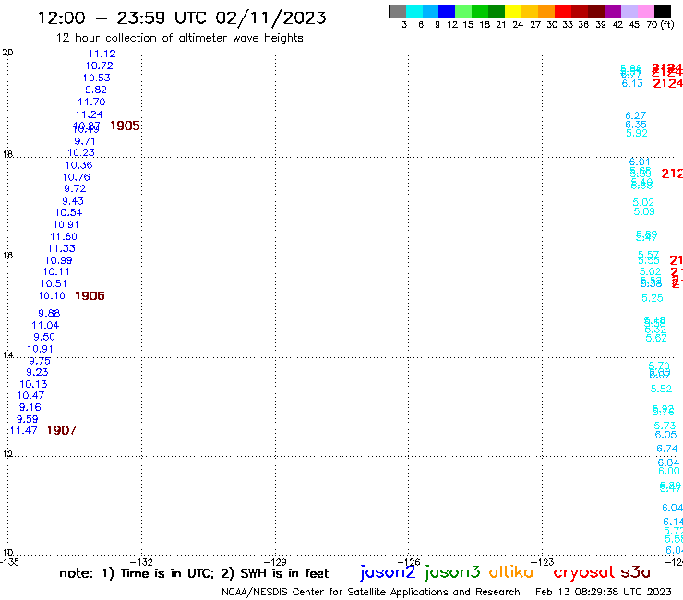The image size is (683, 600).
Task: Select the 11.70 wave height value
Action: [91, 102]
